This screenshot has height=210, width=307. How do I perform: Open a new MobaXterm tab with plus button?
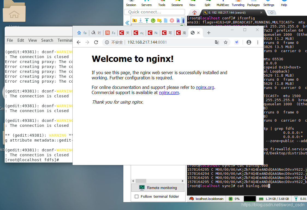272,13
